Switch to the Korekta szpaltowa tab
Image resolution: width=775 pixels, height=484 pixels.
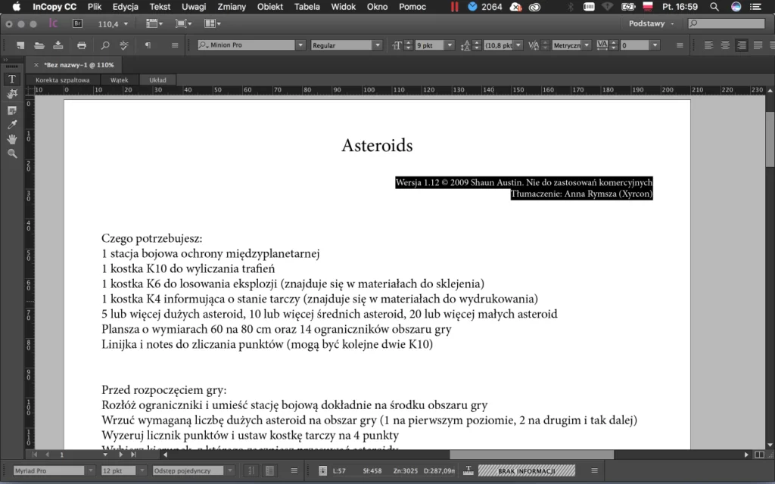[63, 79]
